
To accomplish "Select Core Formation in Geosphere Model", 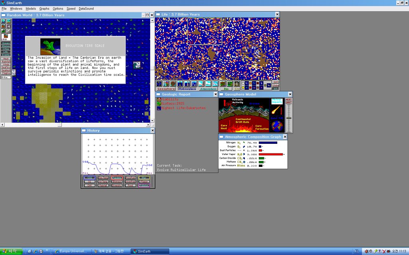I will (262, 127).
